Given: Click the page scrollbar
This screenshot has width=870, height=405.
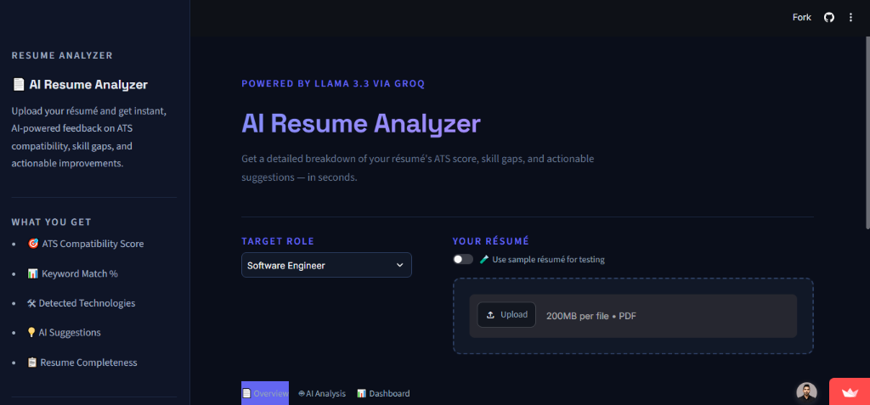Looking at the screenshot, I should pyautogui.click(x=867, y=133).
